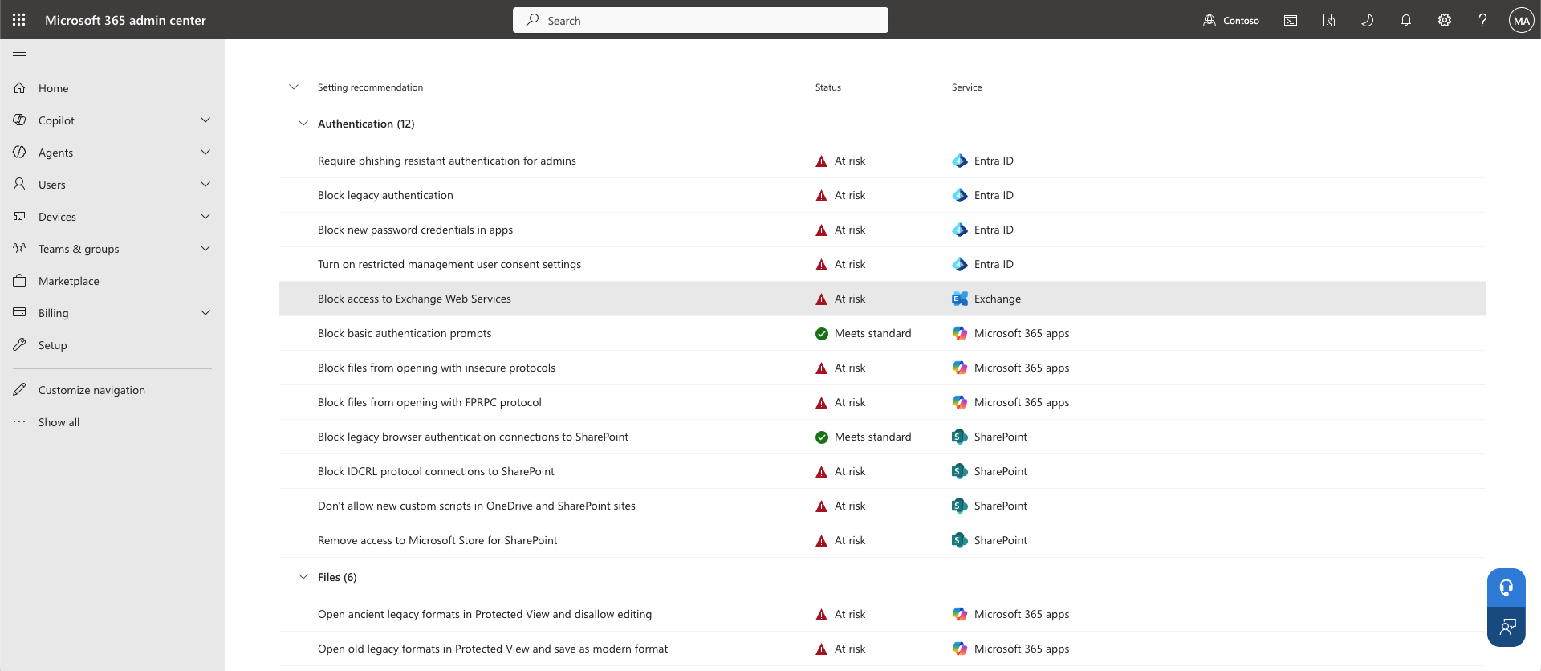Expand the Users navigation chevron
This screenshot has height=671, width=1541.
click(x=205, y=184)
